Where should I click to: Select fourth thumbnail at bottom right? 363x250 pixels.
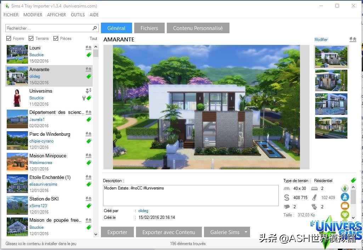point(331,128)
